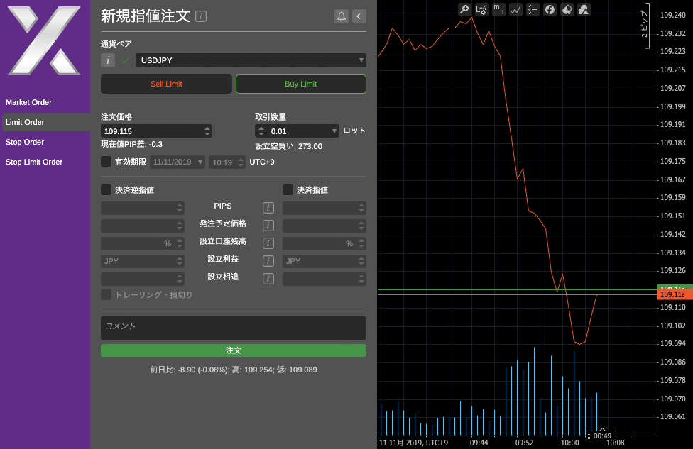Viewport: 693px width, 449px height.
Task: Show info for 発注予定価格 row
Action: click(268, 225)
